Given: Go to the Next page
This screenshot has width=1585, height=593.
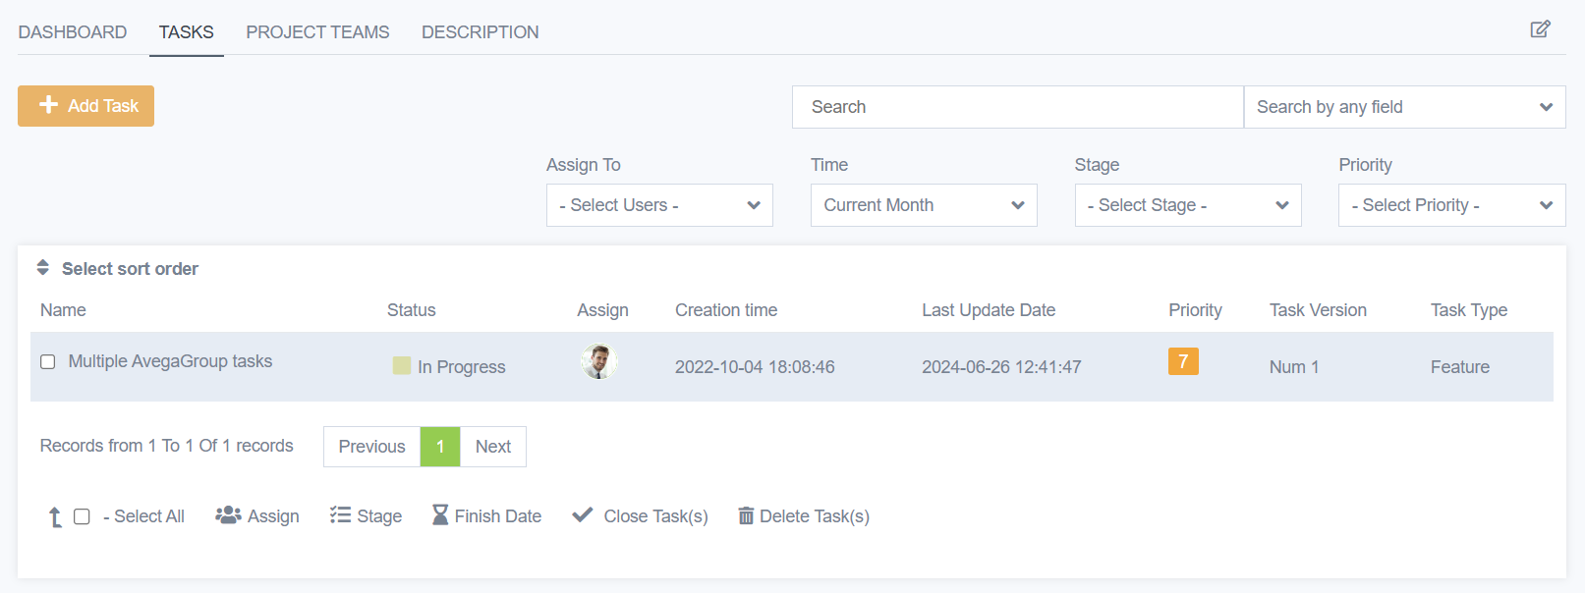Looking at the screenshot, I should 492,447.
